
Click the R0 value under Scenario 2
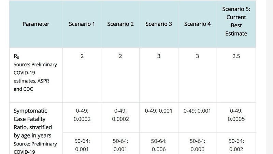point(120,56)
